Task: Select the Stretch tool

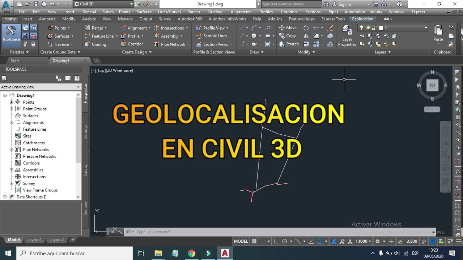Action: tap(289, 44)
